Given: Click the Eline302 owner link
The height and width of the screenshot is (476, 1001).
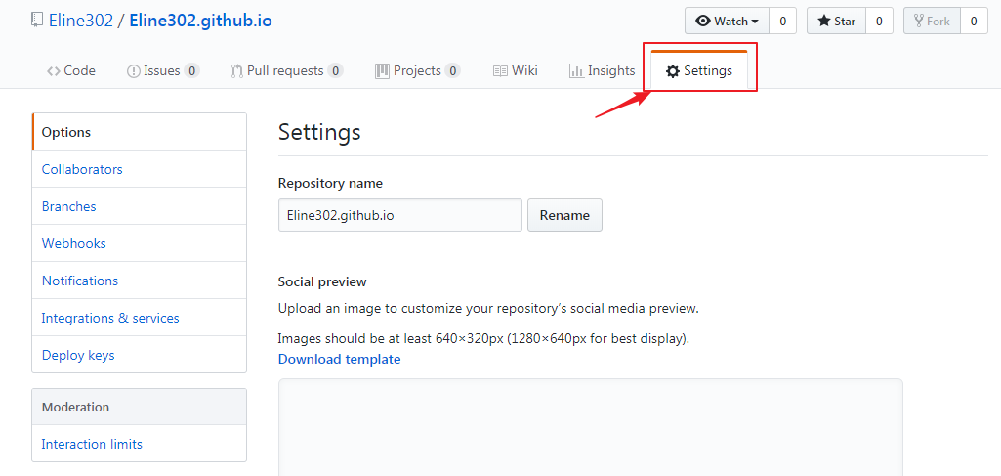Looking at the screenshot, I should click(81, 21).
